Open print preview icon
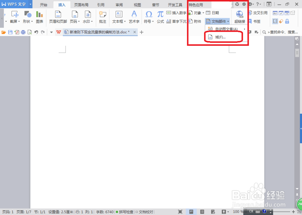The image size is (302, 215). 30,32
